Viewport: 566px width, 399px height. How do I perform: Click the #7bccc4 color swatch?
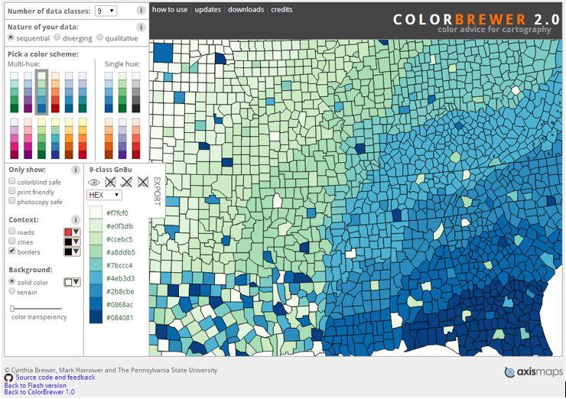[96, 264]
